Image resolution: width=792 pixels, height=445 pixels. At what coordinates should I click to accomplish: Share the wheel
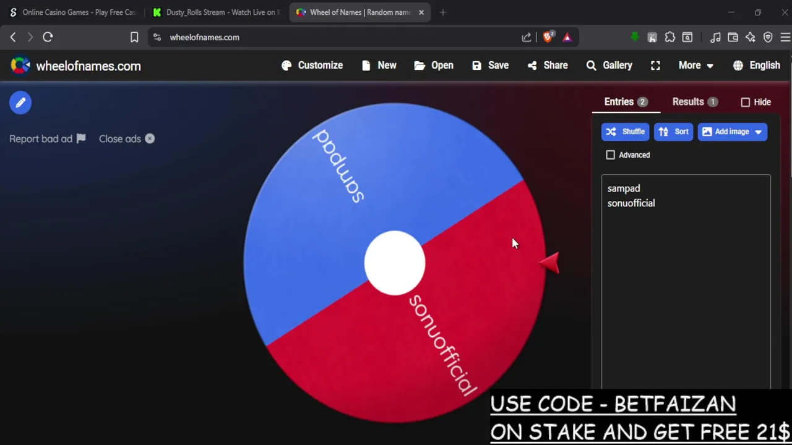(x=548, y=66)
